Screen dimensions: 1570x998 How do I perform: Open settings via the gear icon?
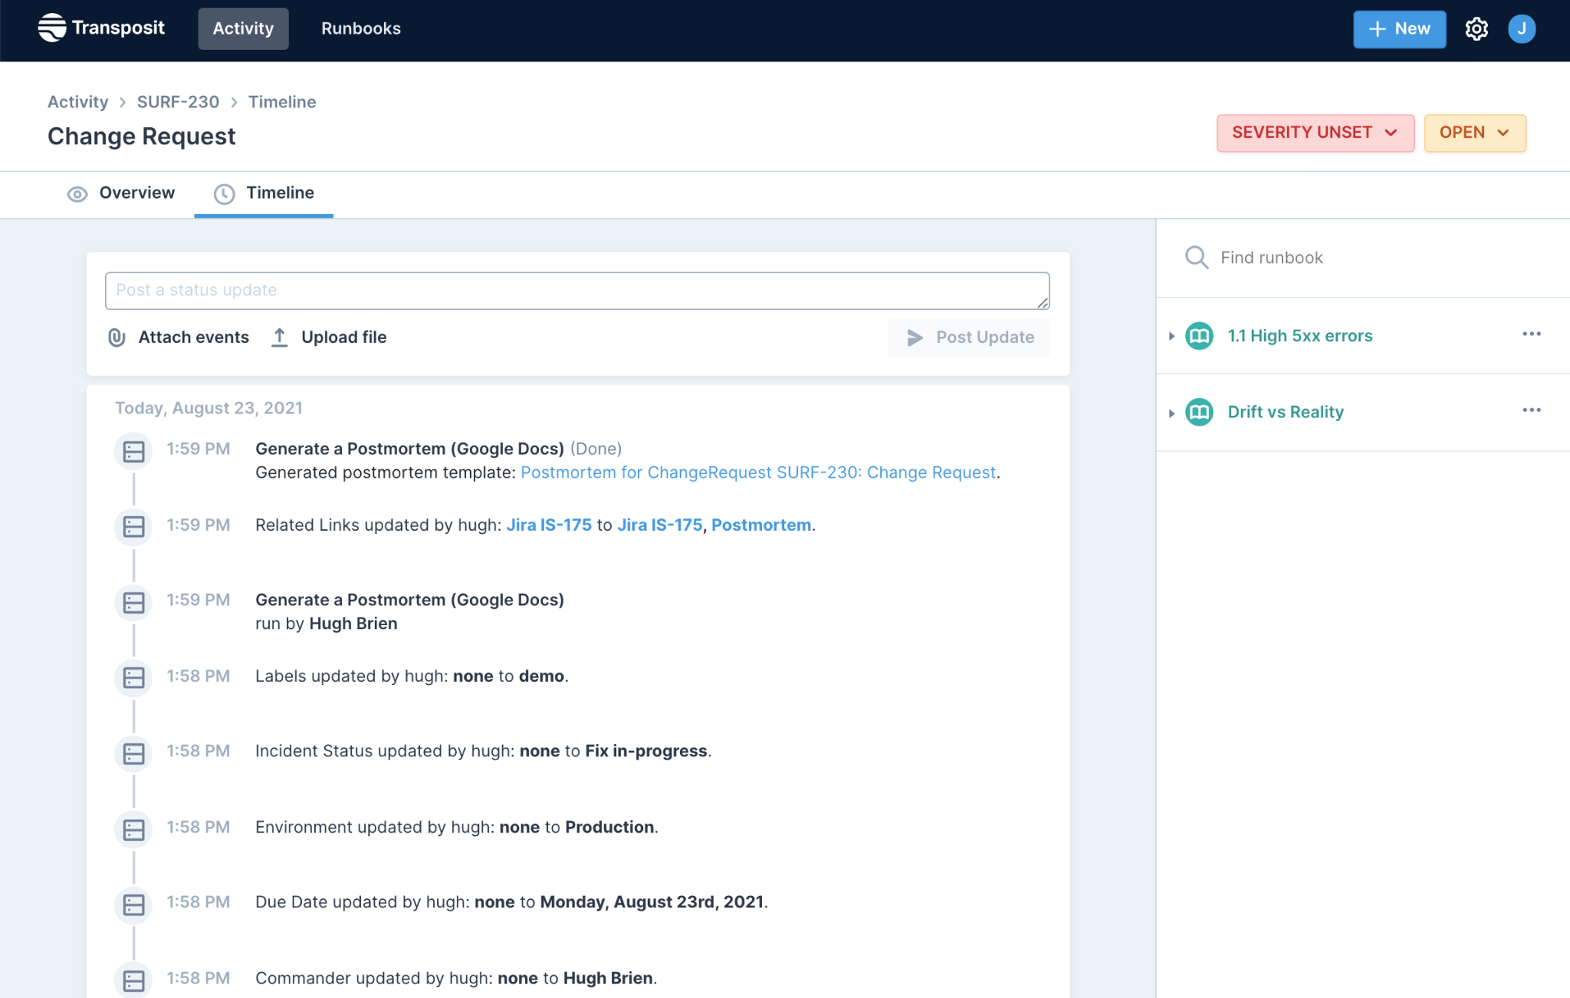point(1476,29)
